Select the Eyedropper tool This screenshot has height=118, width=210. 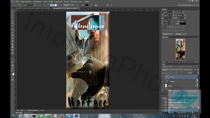(x=12, y=26)
